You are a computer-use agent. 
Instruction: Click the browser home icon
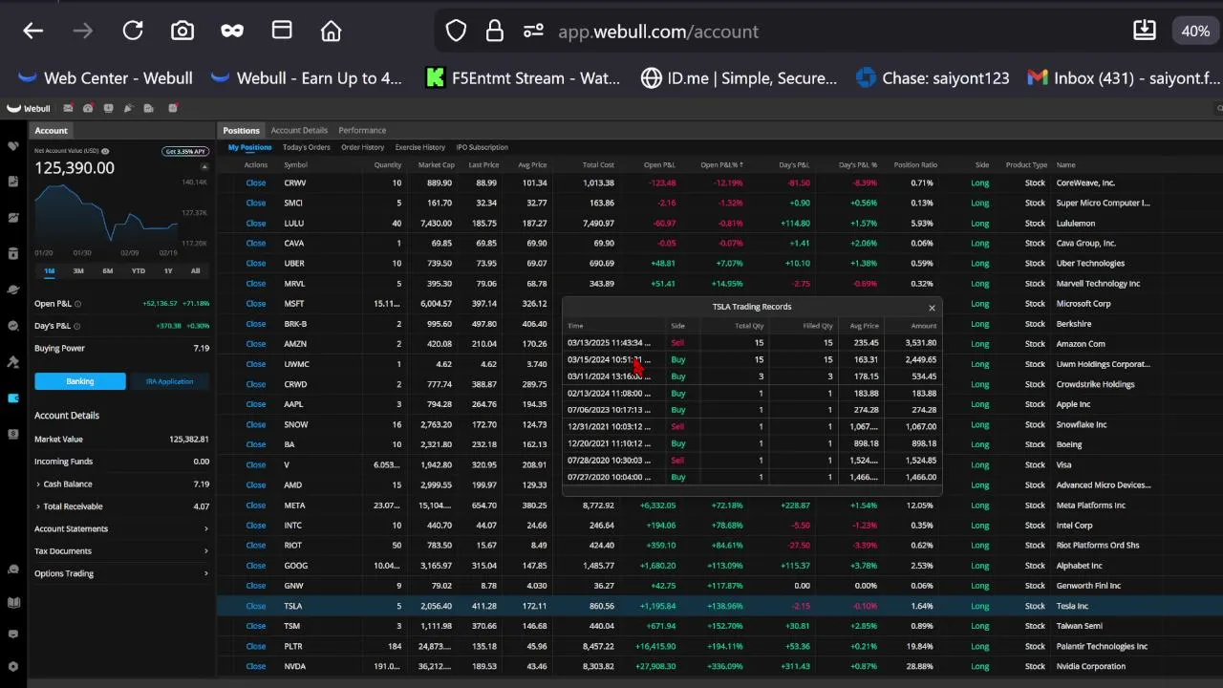pos(332,32)
